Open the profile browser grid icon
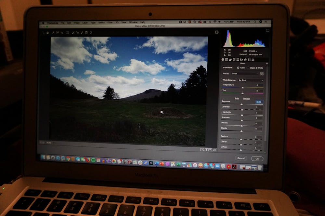Viewport: 325px width, 216px height. pyautogui.click(x=262, y=74)
